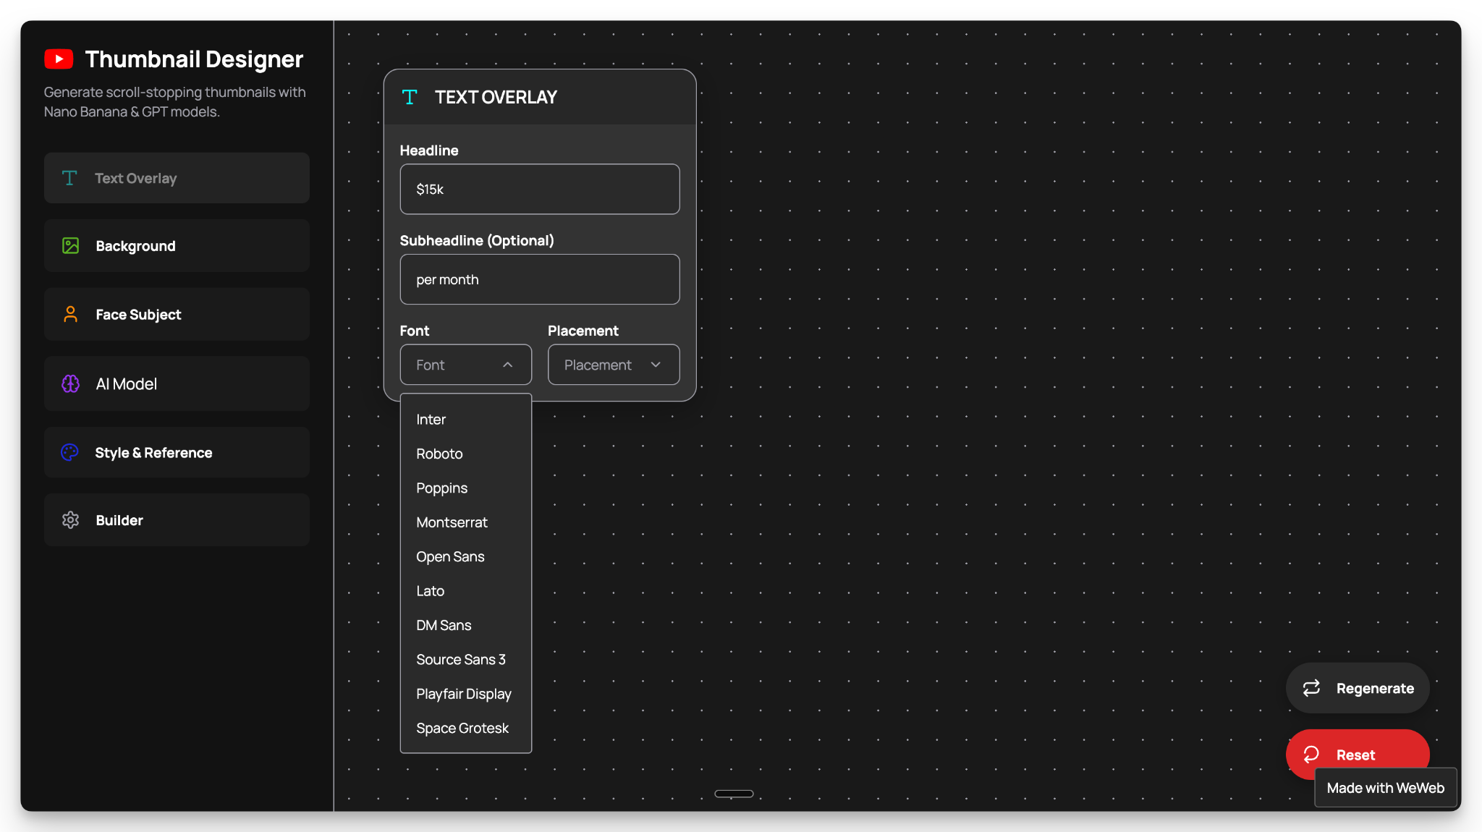Click the red YouTube logo icon

[x=59, y=59]
